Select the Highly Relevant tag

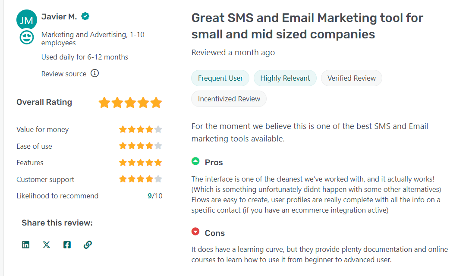pyautogui.click(x=285, y=78)
